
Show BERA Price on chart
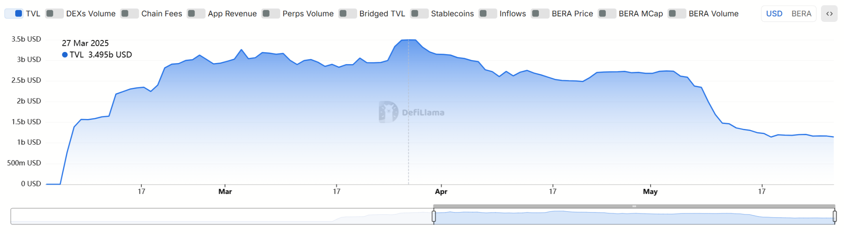[x=540, y=14]
